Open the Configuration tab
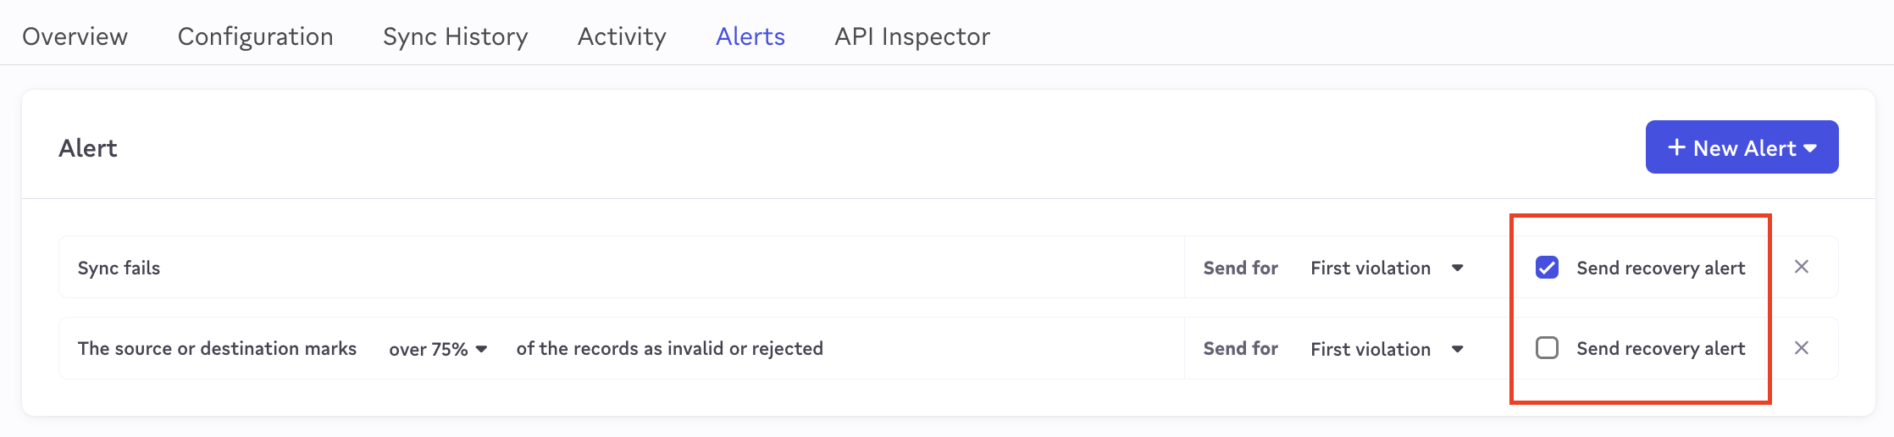The width and height of the screenshot is (1894, 437). coord(255,36)
